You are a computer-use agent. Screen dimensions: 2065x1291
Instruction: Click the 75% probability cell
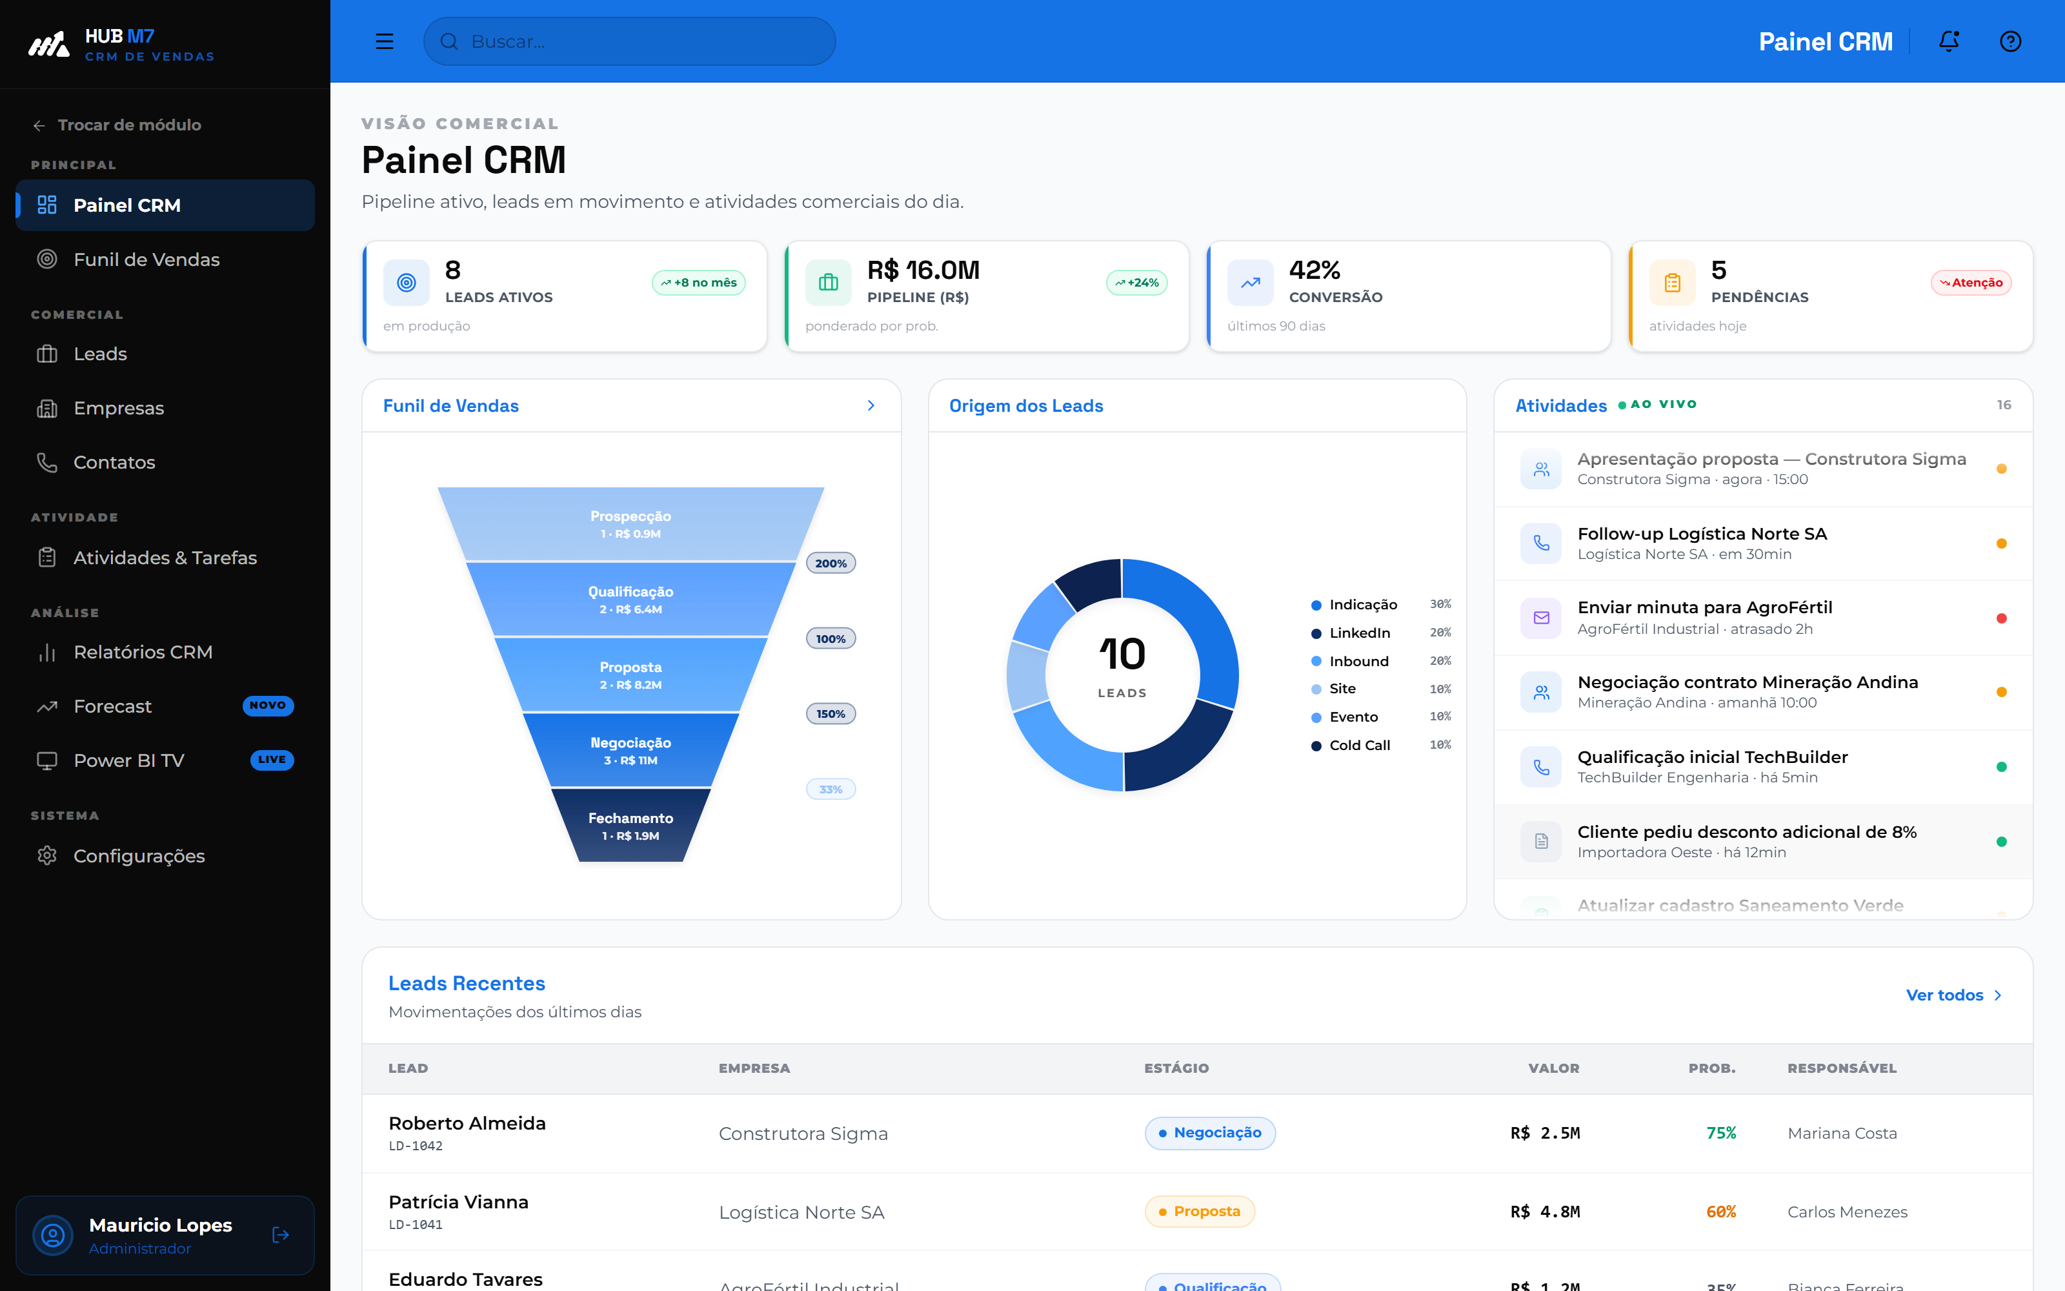(1720, 1133)
